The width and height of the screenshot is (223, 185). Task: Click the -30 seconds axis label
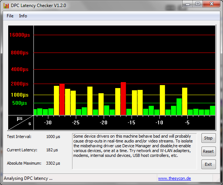click(x=48, y=122)
